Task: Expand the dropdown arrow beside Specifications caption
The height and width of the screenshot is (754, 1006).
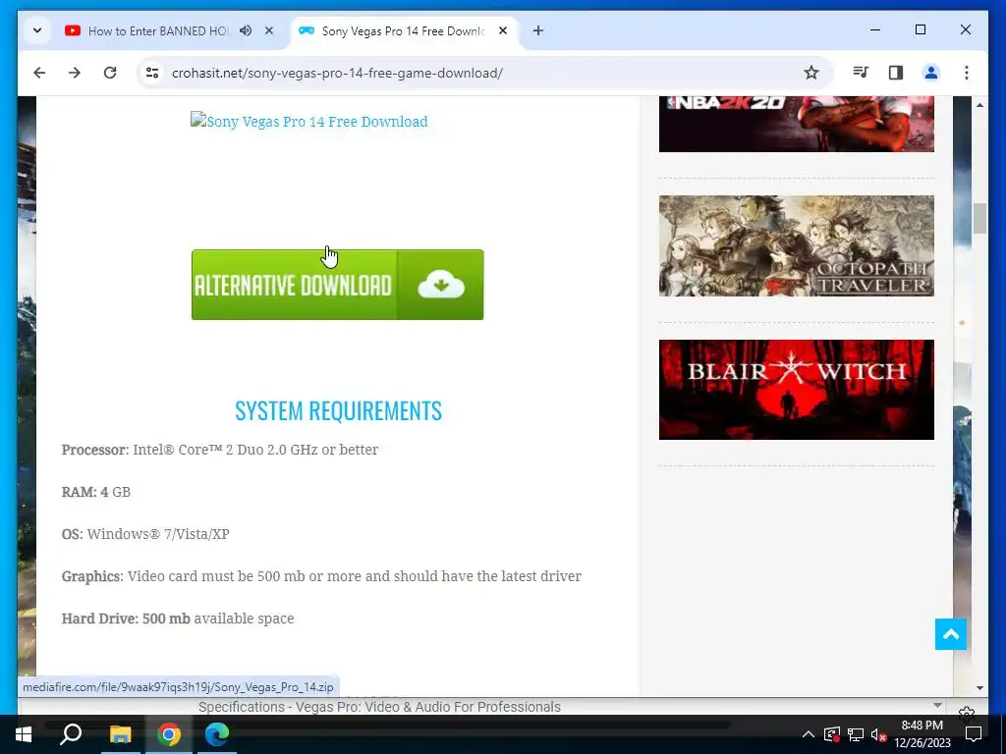Action: (x=937, y=705)
